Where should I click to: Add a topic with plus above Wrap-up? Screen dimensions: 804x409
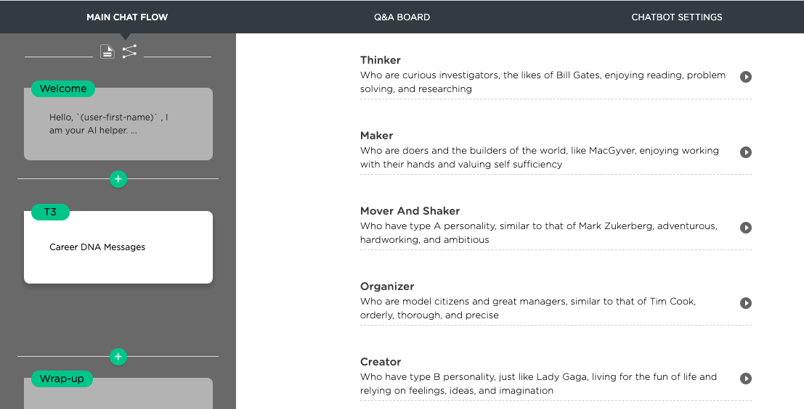coord(118,357)
